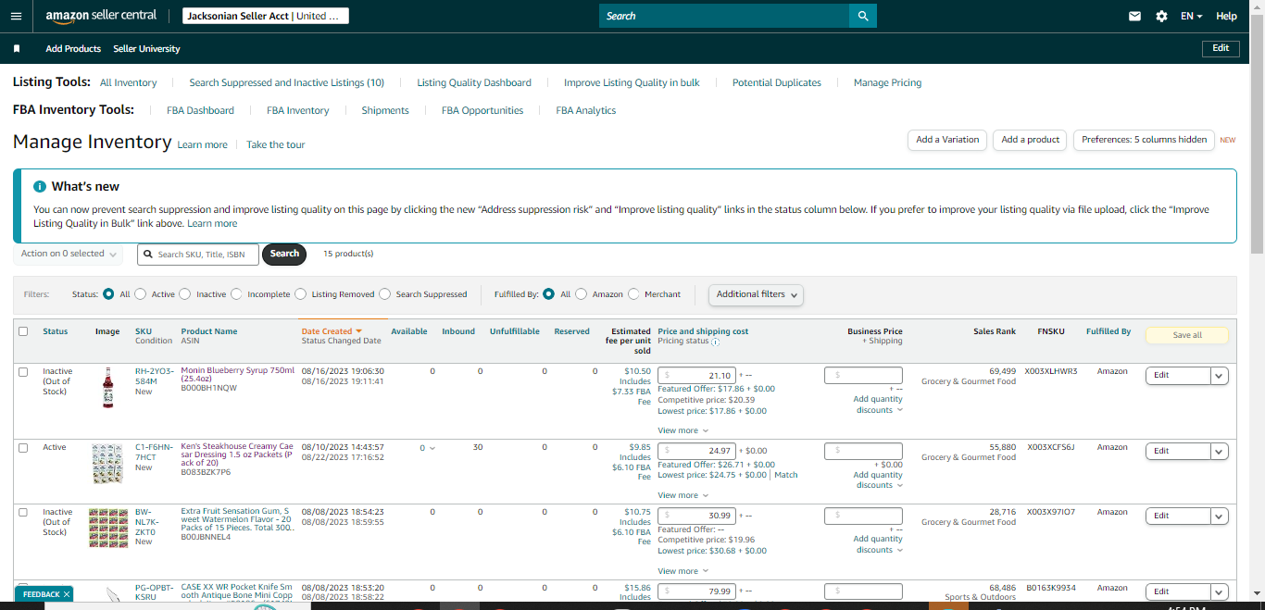Viewport: 1265px width, 610px height.
Task: Choose the Status All radio button
Action: pos(108,294)
